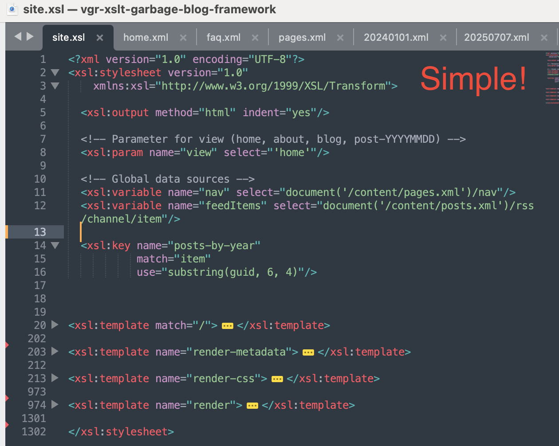Expand the render-metadata template fold arrow
Viewport: 559px width, 446px height.
pos(55,352)
